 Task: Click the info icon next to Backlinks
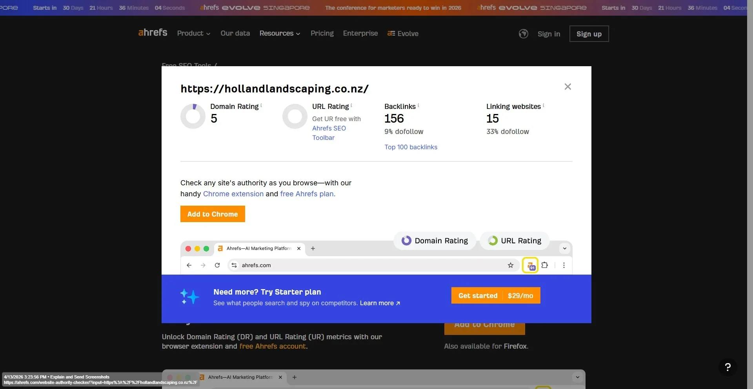[x=418, y=105]
